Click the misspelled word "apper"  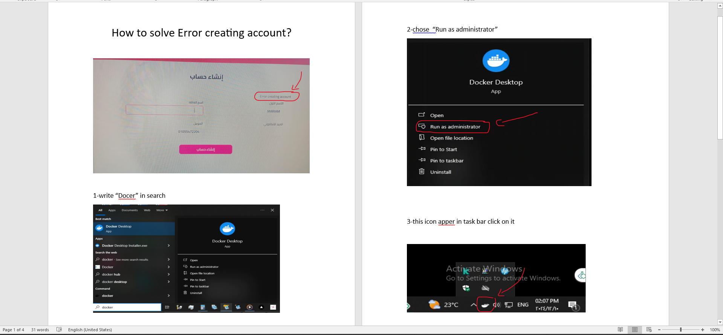coord(446,221)
